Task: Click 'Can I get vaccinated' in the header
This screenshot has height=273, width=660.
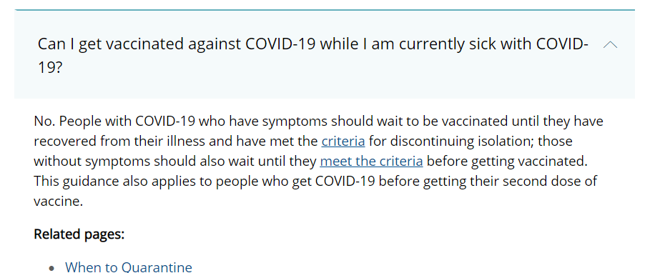Action: tap(111, 44)
